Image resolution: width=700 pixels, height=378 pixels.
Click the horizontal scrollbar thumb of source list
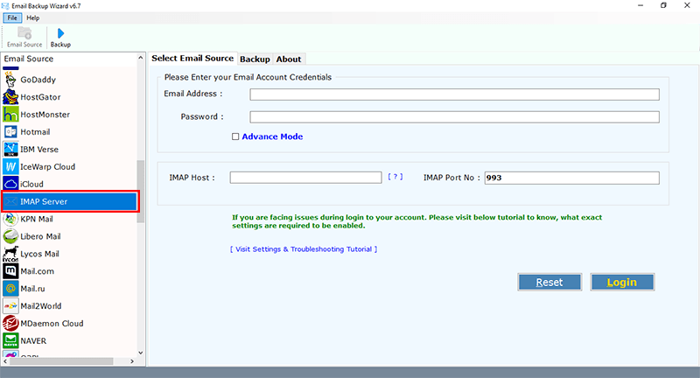tap(61, 361)
